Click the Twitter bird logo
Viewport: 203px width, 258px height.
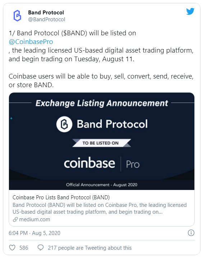[x=190, y=12]
